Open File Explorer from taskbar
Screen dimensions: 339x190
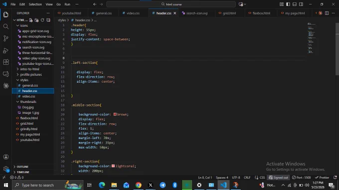coord(114,185)
